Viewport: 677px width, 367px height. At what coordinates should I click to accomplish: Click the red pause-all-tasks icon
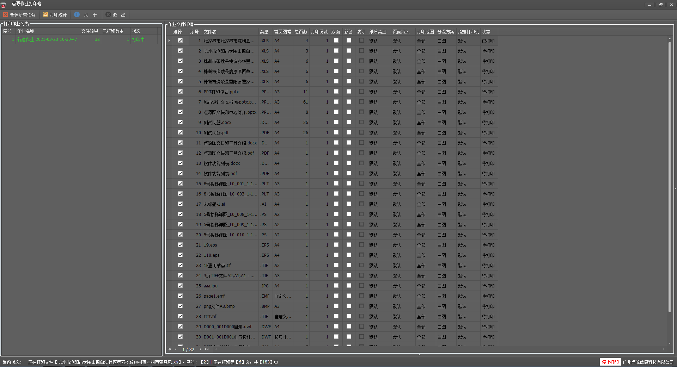pyautogui.click(x=6, y=14)
